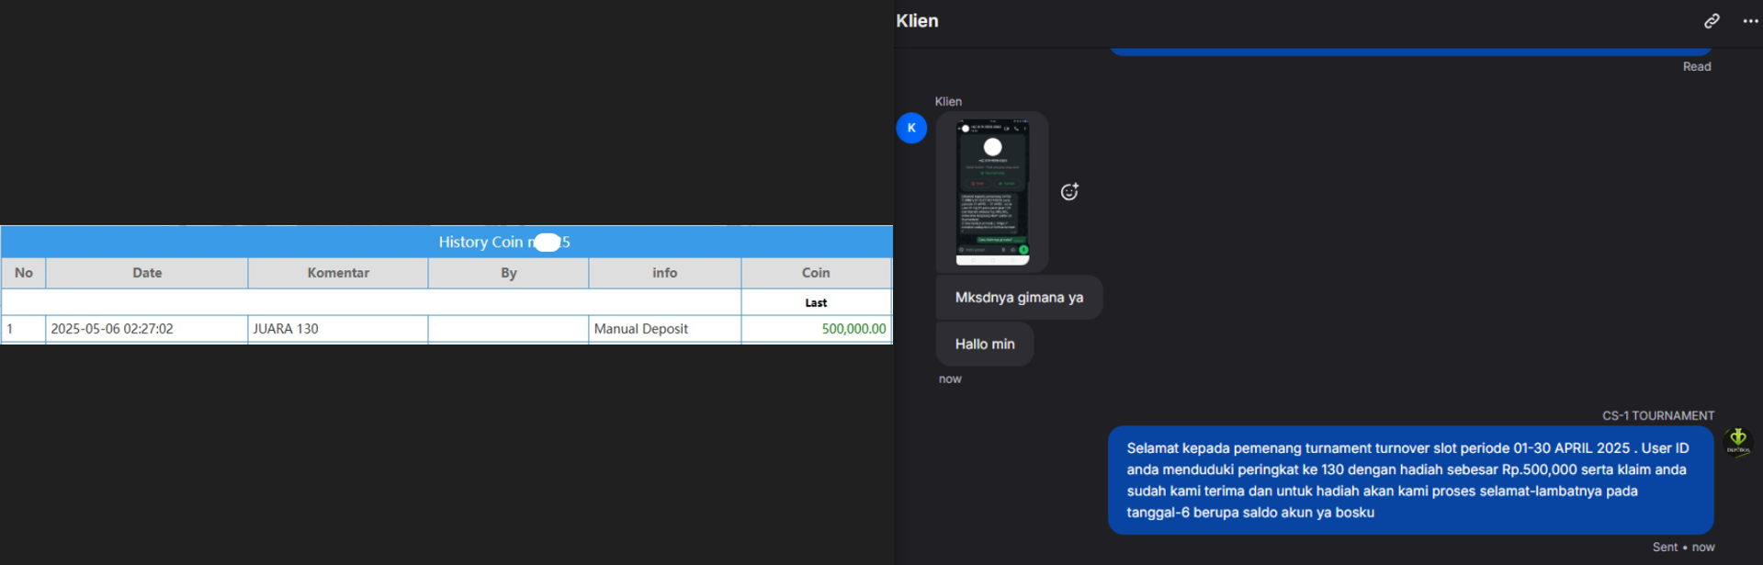Select date cell 2025-05-06 02:27:02

(x=147, y=329)
